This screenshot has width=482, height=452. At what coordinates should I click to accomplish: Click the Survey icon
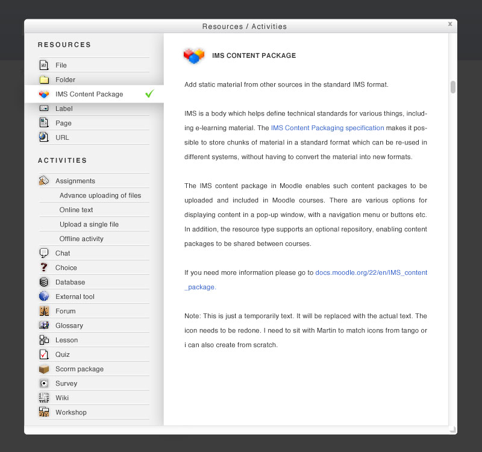pyautogui.click(x=44, y=383)
